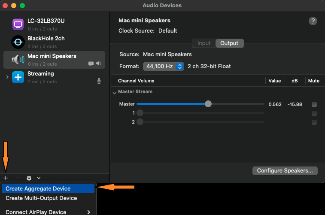The image size is (325, 215).
Task: Select the BlackHole 2ch device icon
Action: pos(18,42)
